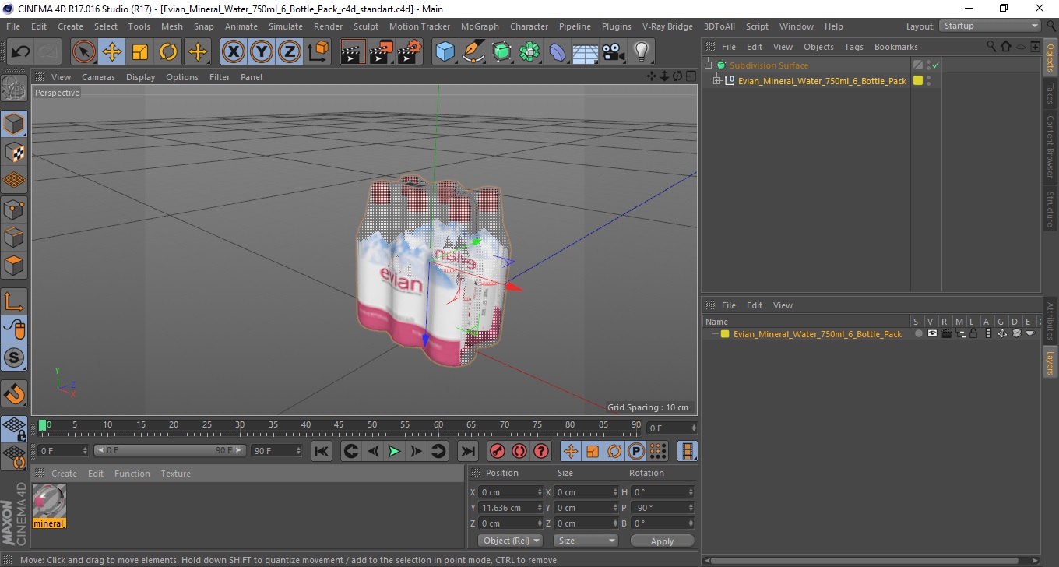Click the locked workplane icon
This screenshot has height=567, width=1059.
click(14, 429)
